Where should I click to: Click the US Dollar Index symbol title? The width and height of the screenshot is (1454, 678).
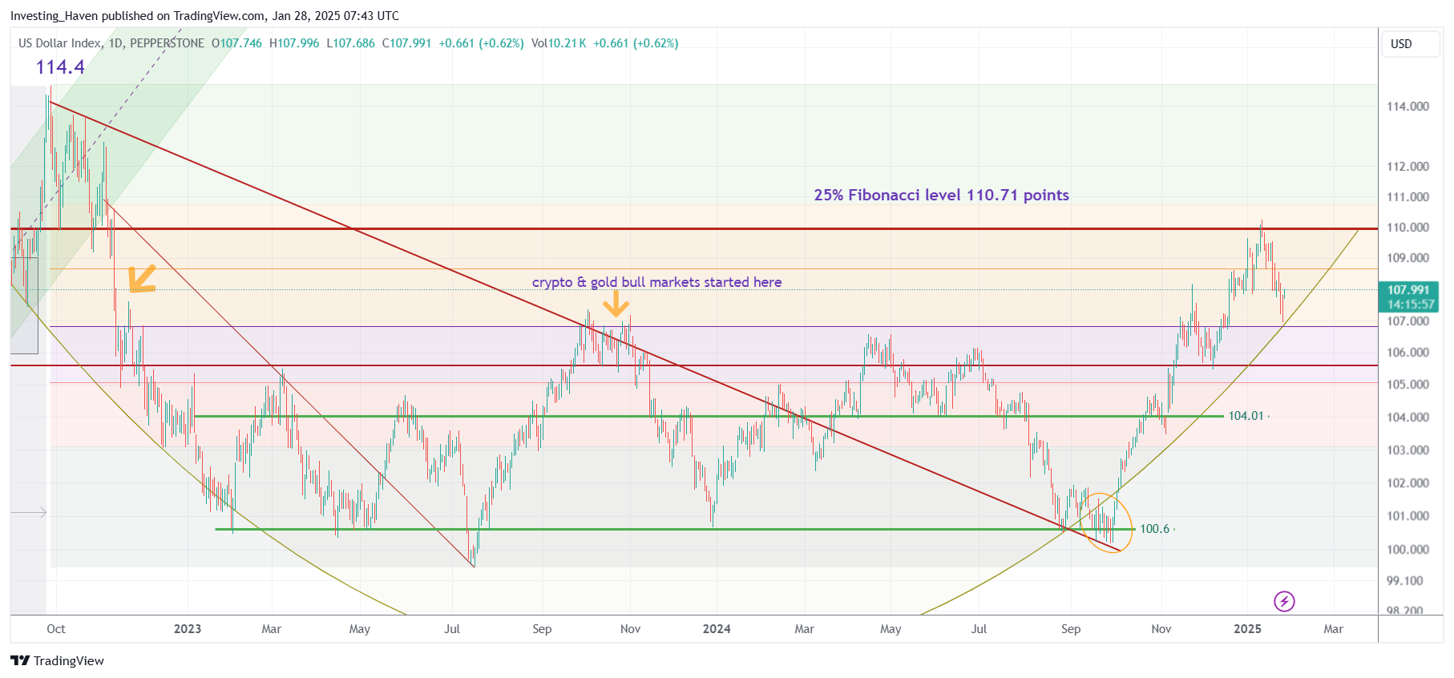click(59, 43)
